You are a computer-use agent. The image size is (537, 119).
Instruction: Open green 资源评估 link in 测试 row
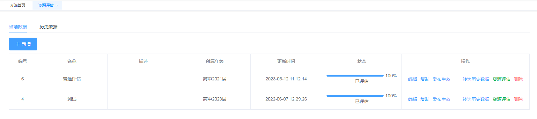pos(501,99)
